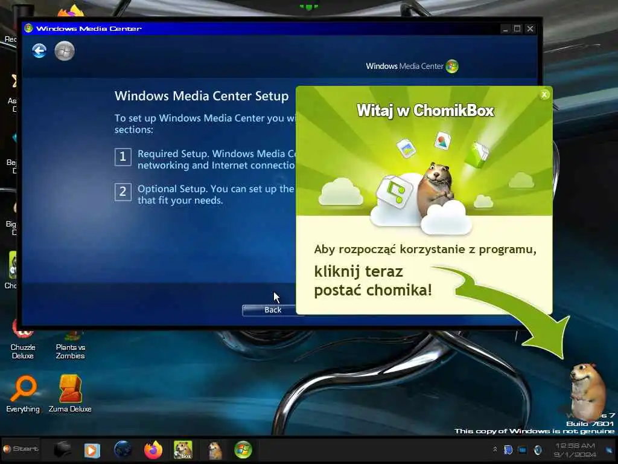
Task: Click the Windows Media Center title bar icon
Action: click(x=28, y=28)
